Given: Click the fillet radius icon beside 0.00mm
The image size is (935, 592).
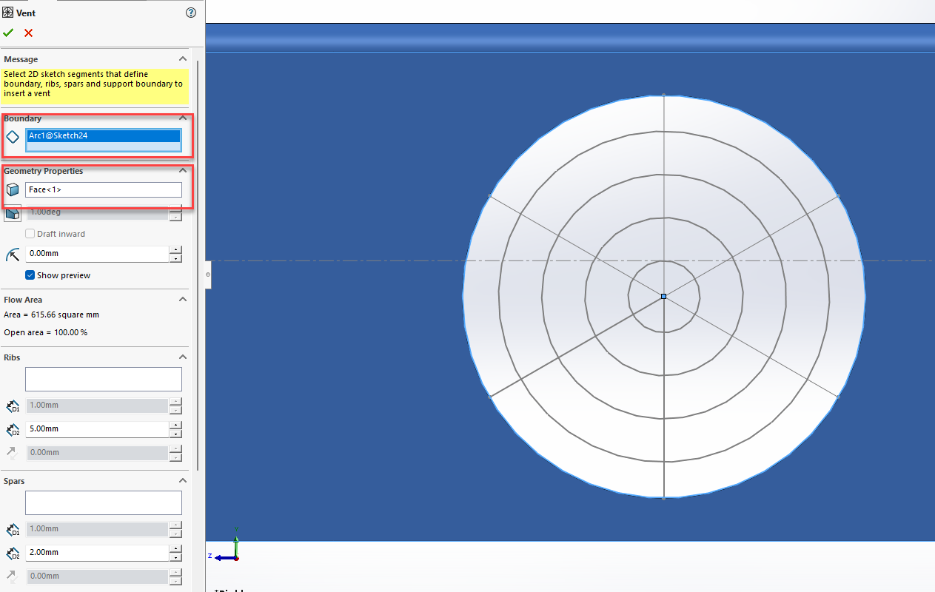Looking at the screenshot, I should [x=12, y=254].
